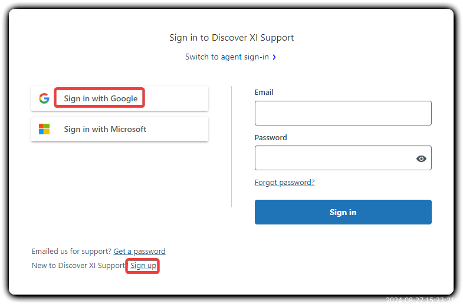The height and width of the screenshot is (304, 463).
Task: Click the Microsoft logo icon
Action: coord(44,129)
